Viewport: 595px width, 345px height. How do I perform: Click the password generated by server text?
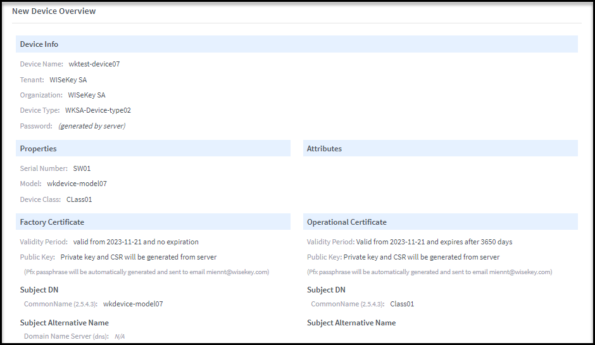(92, 126)
